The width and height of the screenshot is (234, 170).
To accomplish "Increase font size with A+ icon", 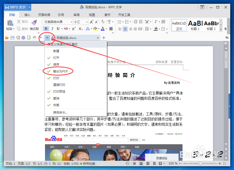I will 92,22.
